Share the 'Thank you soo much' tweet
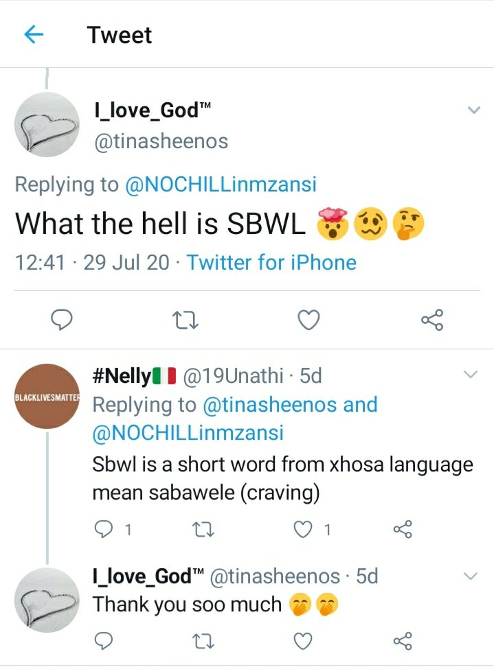Image resolution: width=494 pixels, height=667 pixels. tap(403, 641)
